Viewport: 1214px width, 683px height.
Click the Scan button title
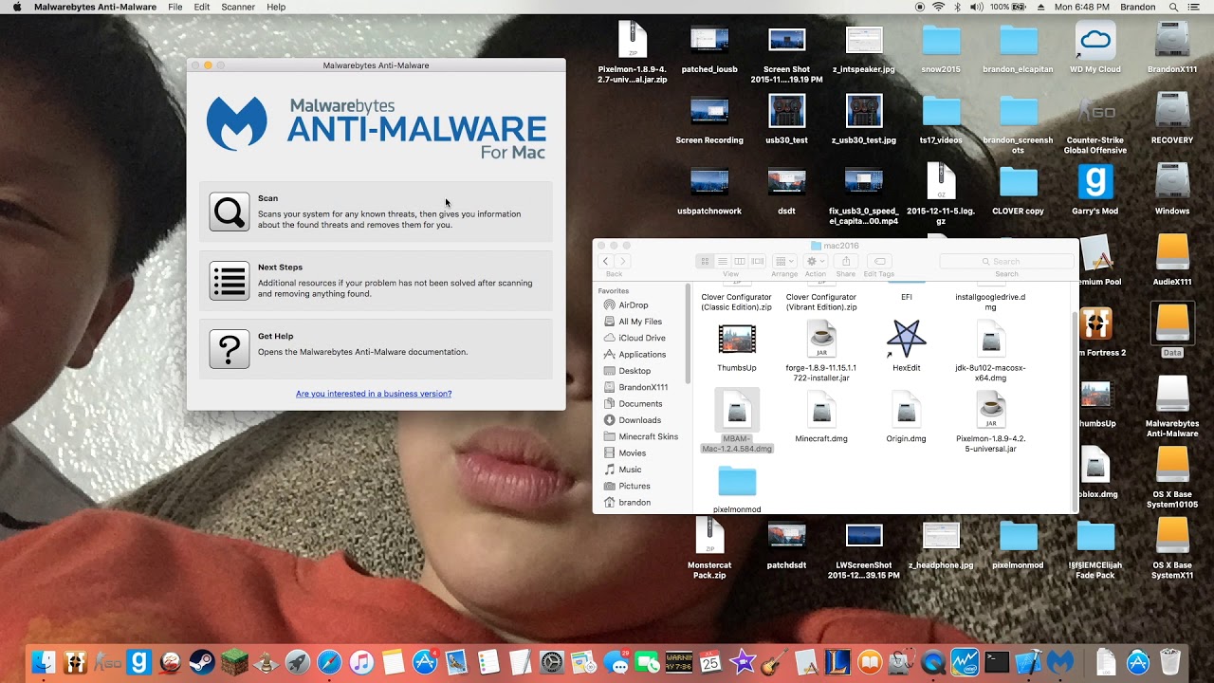click(x=267, y=198)
